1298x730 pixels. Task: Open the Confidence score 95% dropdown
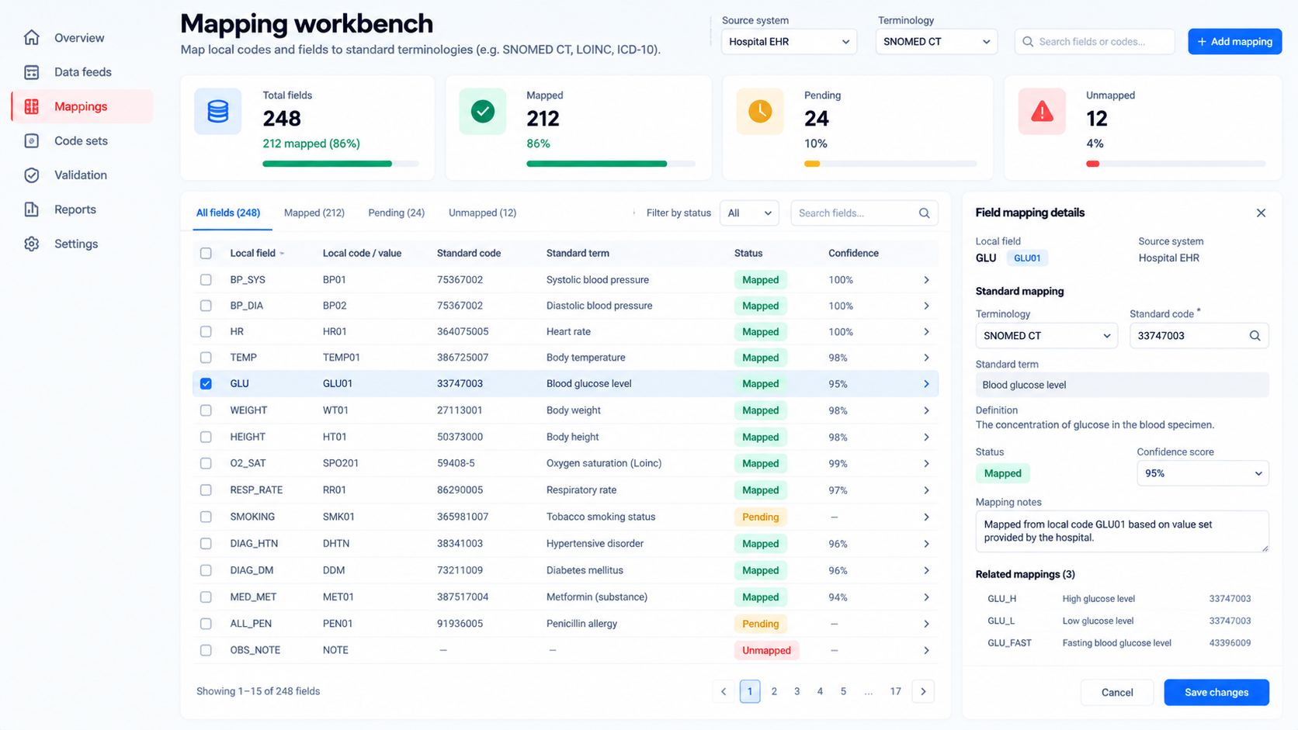[x=1203, y=473]
